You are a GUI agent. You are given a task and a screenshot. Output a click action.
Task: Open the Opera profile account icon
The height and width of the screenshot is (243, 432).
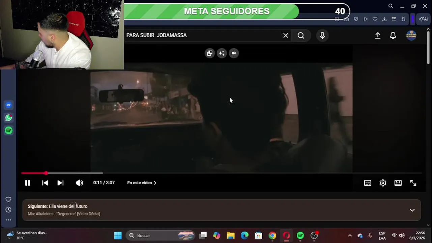tap(403, 19)
